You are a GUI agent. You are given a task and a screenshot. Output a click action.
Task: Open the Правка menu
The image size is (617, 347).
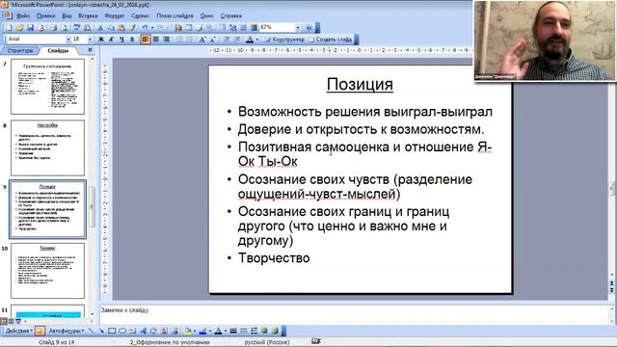tap(46, 15)
